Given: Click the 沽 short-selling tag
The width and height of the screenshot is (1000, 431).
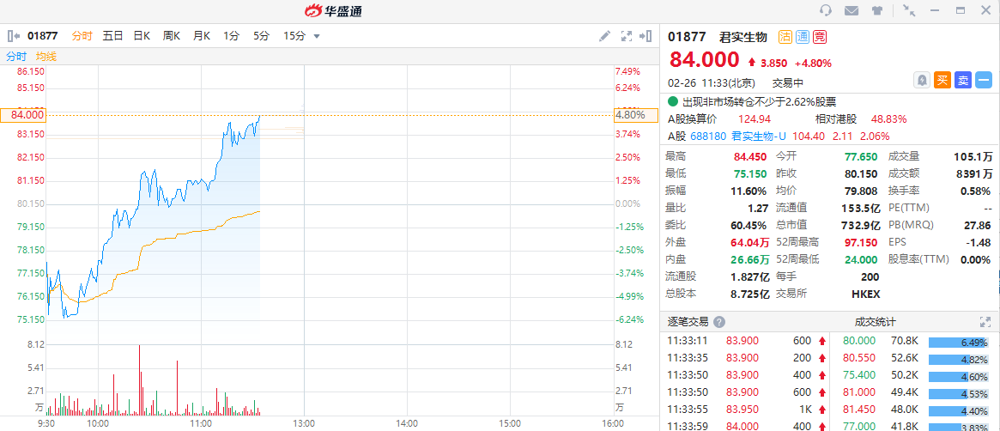Looking at the screenshot, I should pyautogui.click(x=785, y=37).
